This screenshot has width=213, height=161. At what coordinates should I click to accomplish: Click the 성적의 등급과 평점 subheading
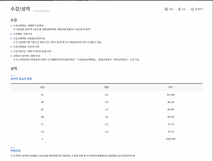[x=21, y=79]
